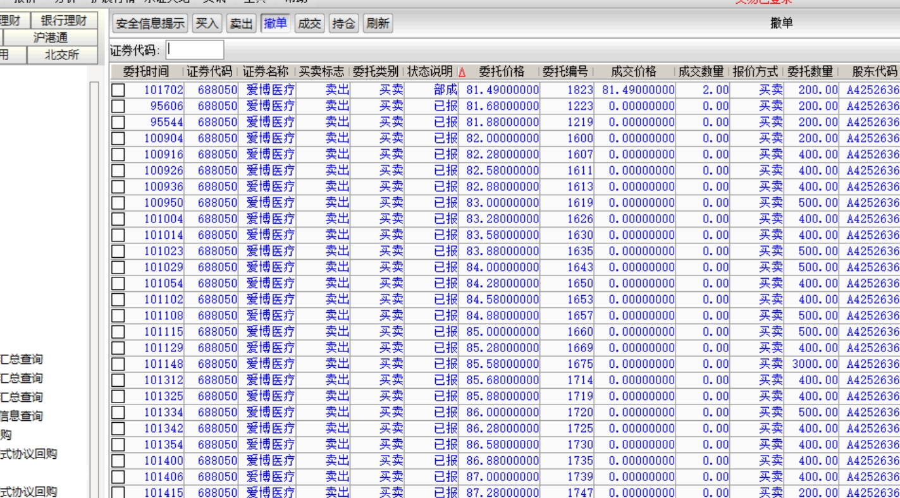View 成交 filled trades
The width and height of the screenshot is (900, 498).
point(309,23)
